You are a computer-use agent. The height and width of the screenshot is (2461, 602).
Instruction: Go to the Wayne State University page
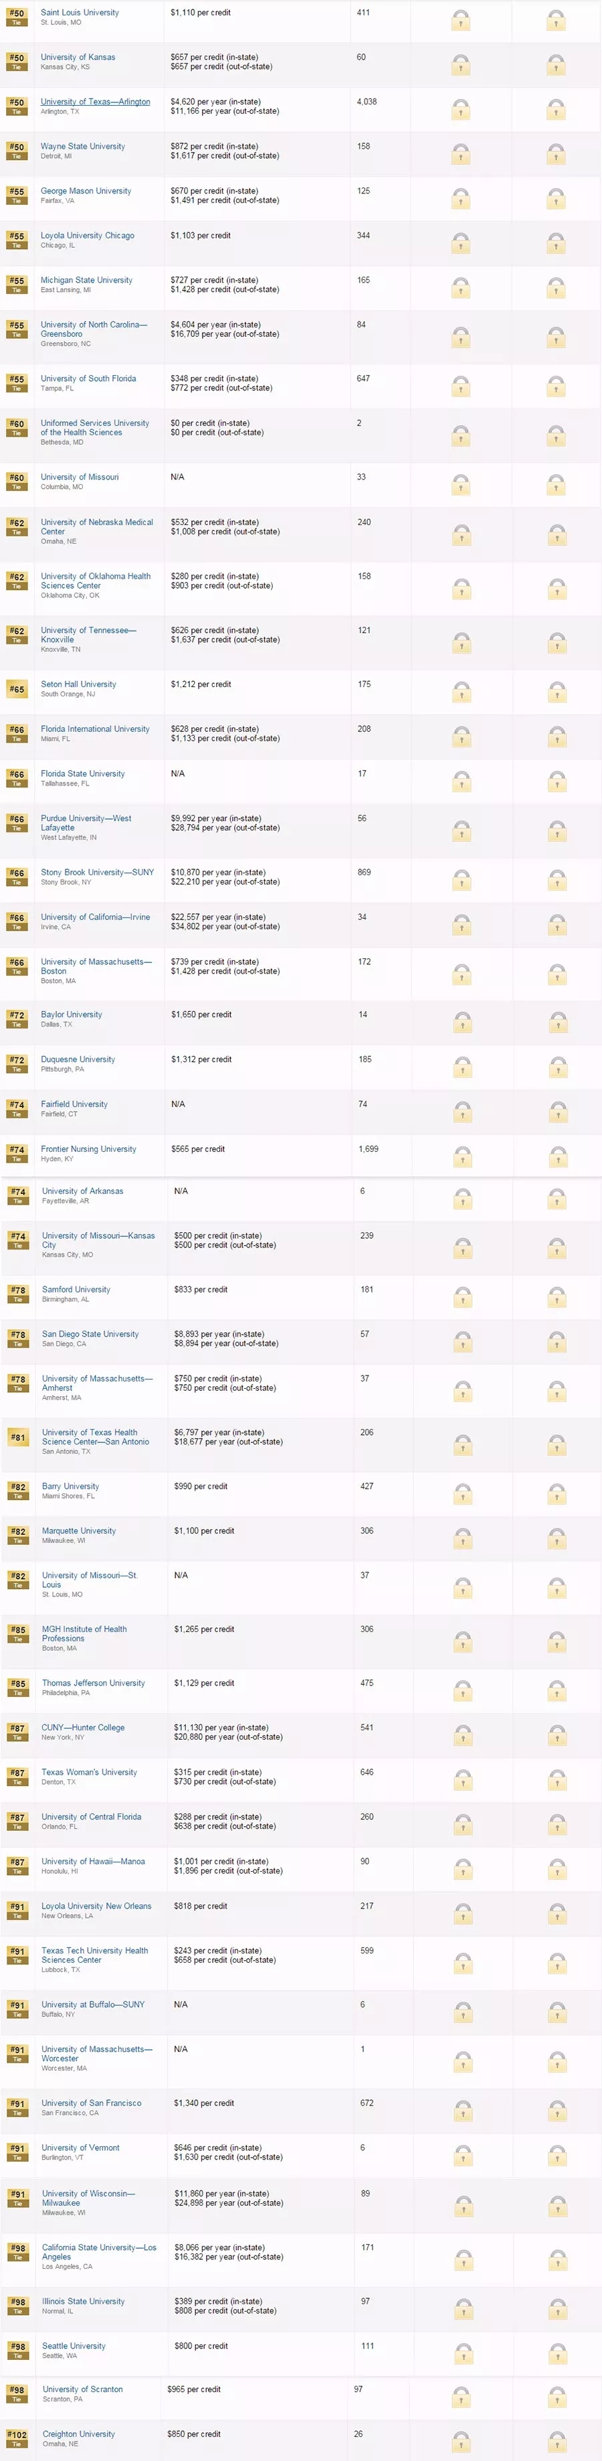(x=83, y=146)
